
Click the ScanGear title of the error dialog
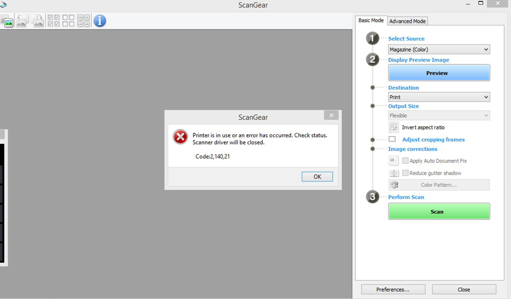click(253, 117)
